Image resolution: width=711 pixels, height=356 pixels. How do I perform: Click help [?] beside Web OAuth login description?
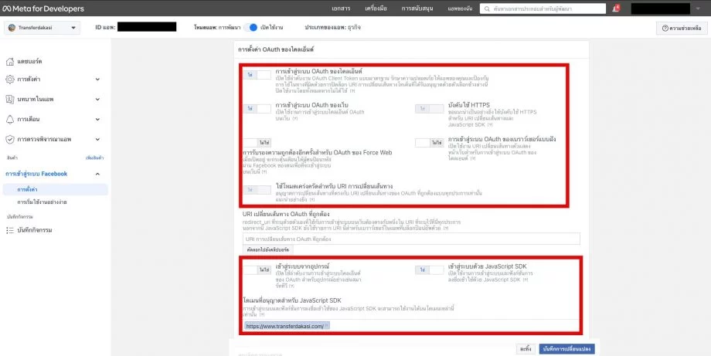tap(294, 118)
